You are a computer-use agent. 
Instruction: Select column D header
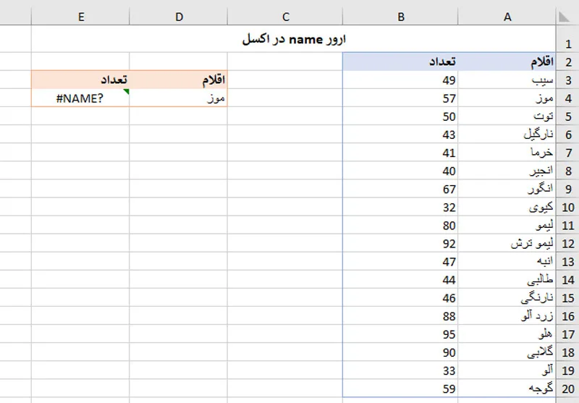pos(179,17)
